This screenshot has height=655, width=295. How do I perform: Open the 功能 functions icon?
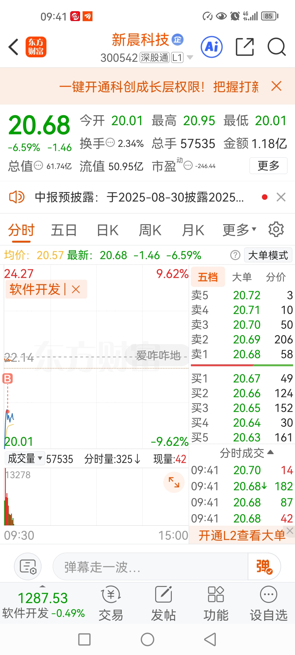point(216,604)
